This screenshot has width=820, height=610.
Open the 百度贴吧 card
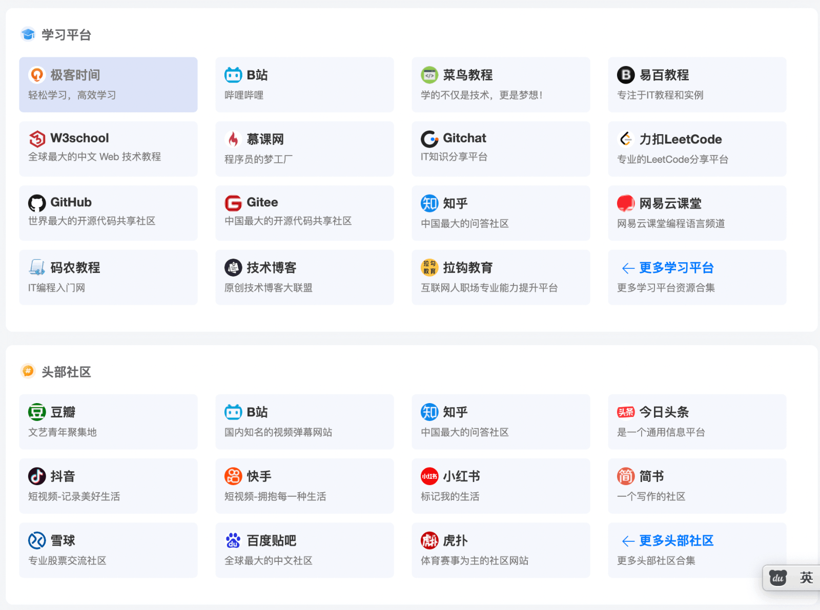pos(304,550)
